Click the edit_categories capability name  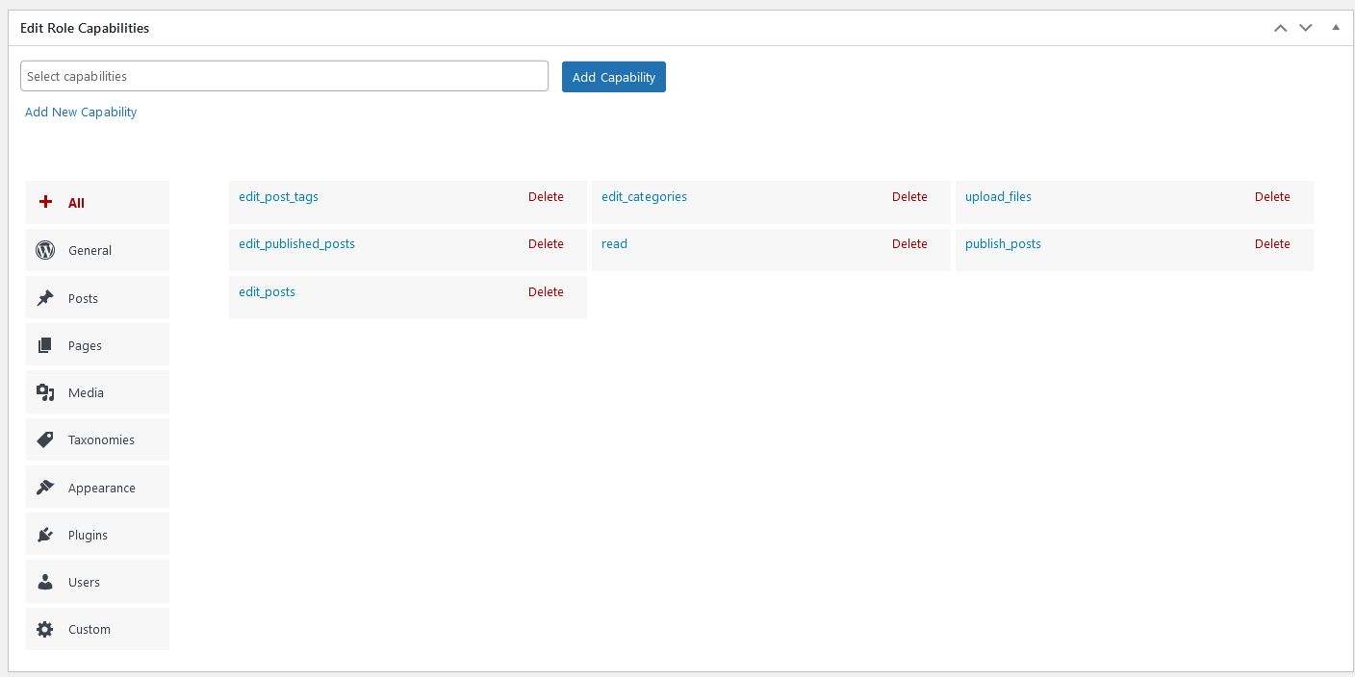point(644,196)
